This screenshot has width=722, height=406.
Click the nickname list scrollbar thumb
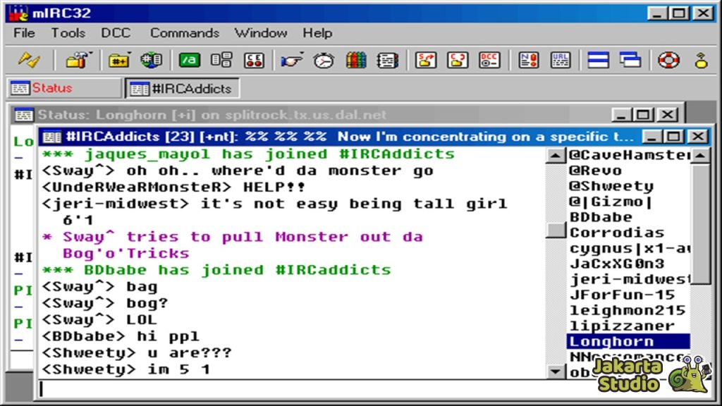coord(700,224)
